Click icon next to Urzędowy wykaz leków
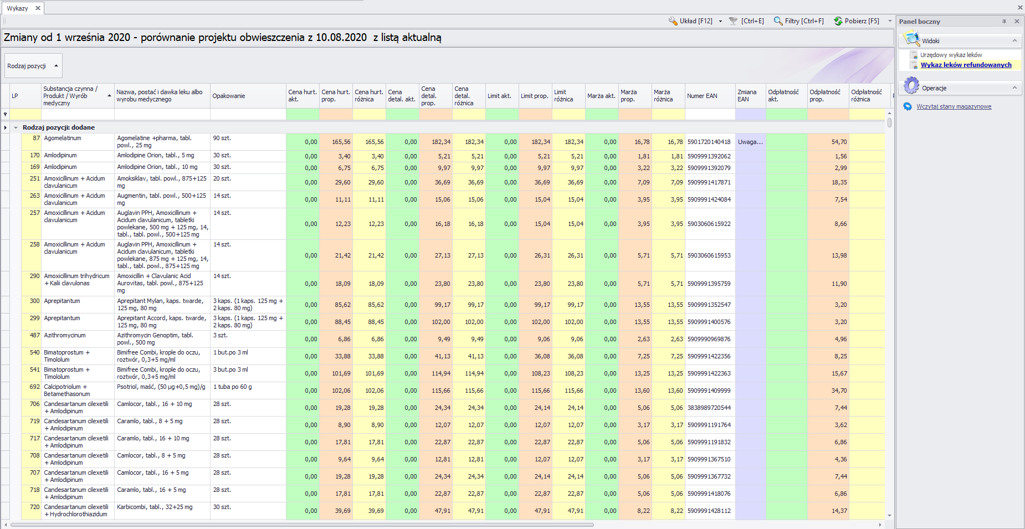The width and height of the screenshot is (1025, 529). tap(914, 55)
